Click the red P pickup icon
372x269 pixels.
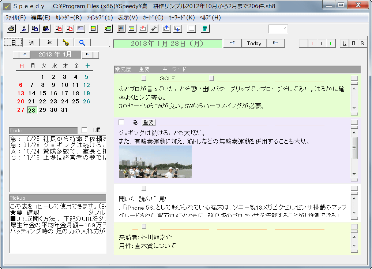point(143,29)
